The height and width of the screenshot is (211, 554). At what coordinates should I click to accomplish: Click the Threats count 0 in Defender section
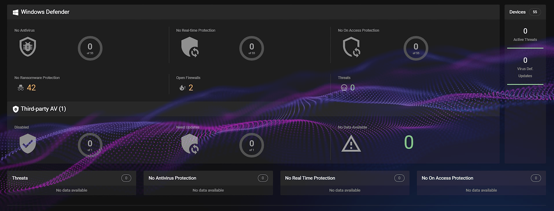(352, 88)
